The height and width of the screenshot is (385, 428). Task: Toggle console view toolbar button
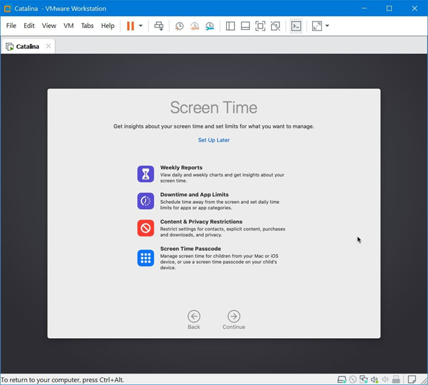click(x=296, y=26)
